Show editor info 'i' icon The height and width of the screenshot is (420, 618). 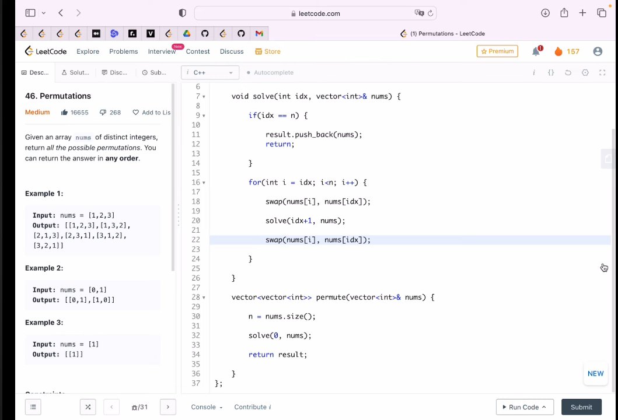533,72
